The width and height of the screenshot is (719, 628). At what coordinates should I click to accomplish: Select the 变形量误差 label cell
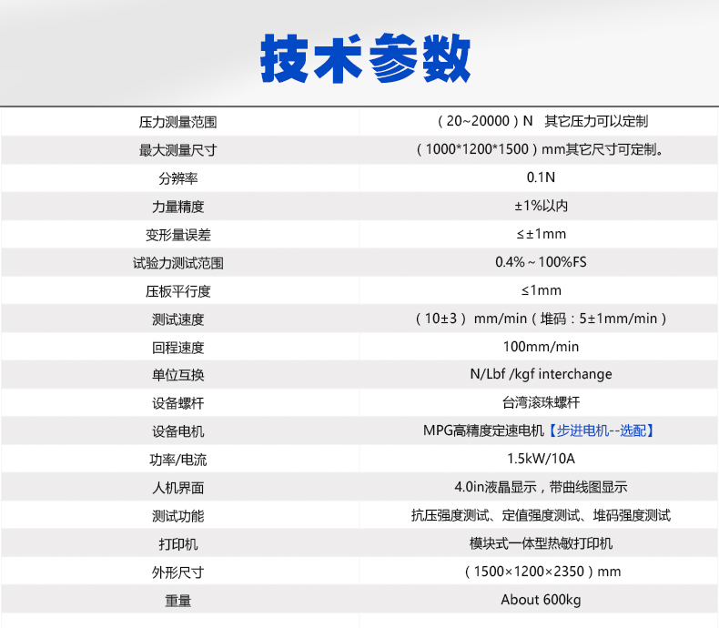pos(177,235)
